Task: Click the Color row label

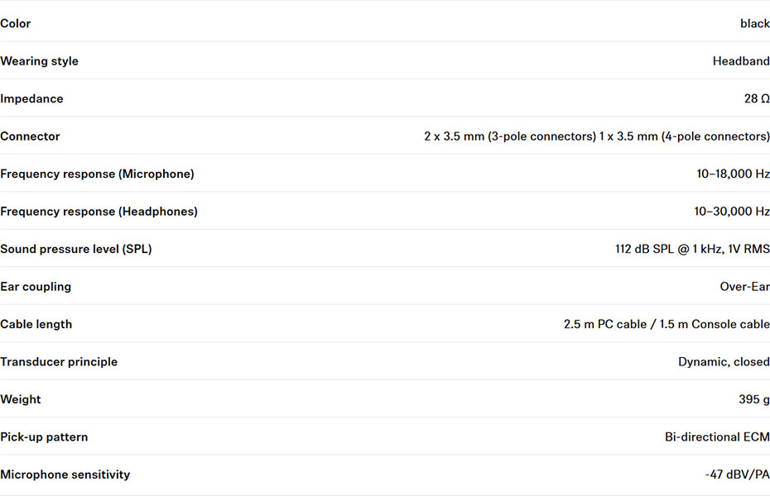Action: tap(15, 23)
